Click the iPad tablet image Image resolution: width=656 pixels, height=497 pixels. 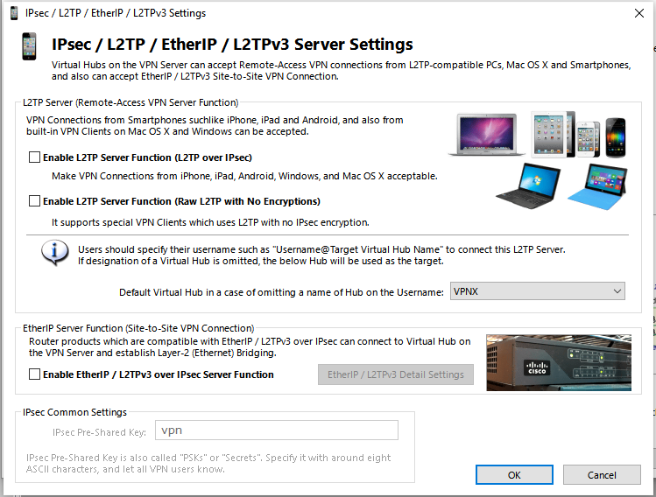pos(553,134)
